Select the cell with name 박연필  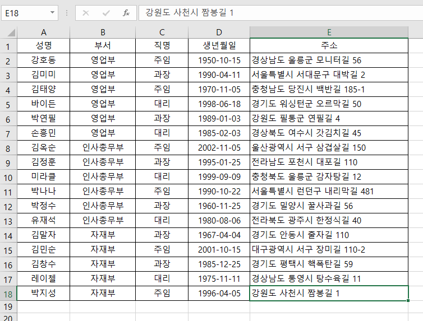(43, 118)
